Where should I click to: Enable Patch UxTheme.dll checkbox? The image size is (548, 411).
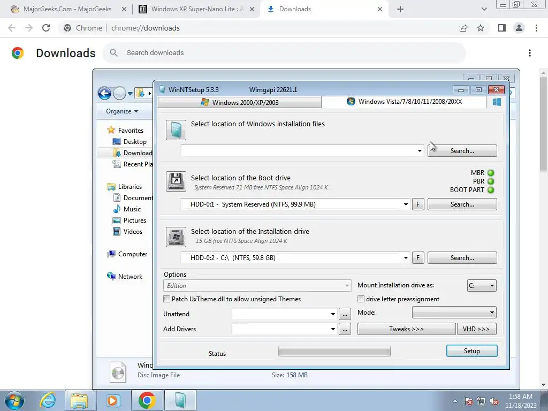167,299
